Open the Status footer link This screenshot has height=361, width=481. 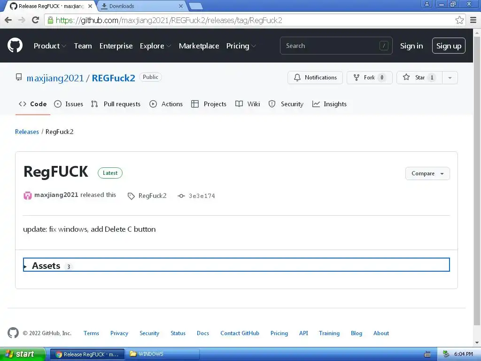click(178, 333)
